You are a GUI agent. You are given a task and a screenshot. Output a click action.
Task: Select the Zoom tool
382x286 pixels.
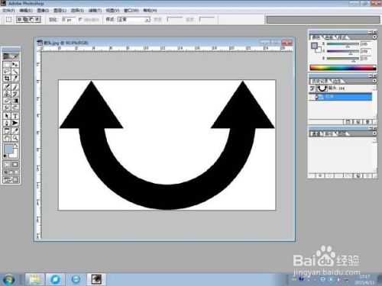[x=15, y=138]
